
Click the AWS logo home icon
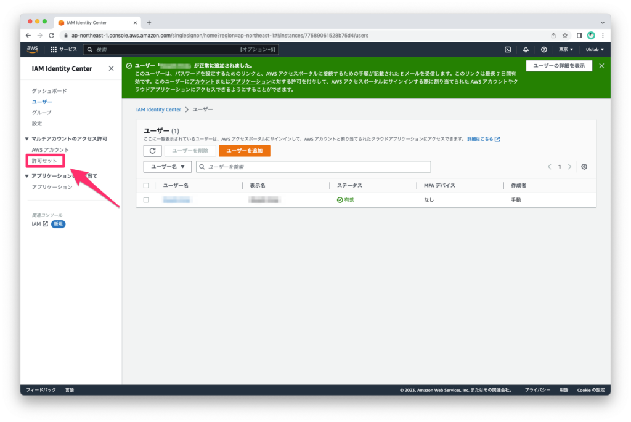32,49
